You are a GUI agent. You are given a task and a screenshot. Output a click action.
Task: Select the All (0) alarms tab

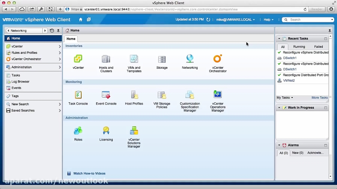tap(283, 153)
